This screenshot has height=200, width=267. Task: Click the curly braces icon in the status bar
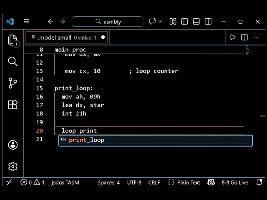171,182
